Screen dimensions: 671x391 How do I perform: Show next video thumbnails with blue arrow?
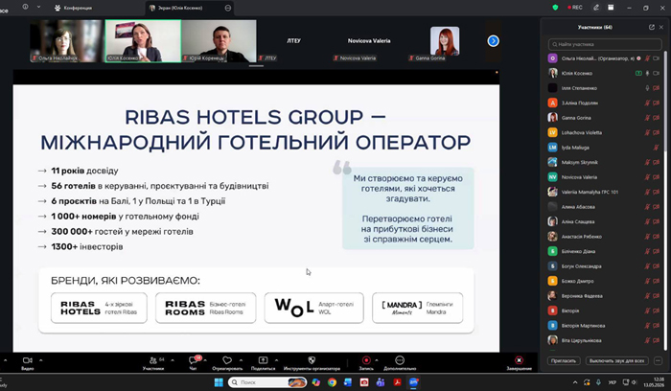[x=493, y=40]
